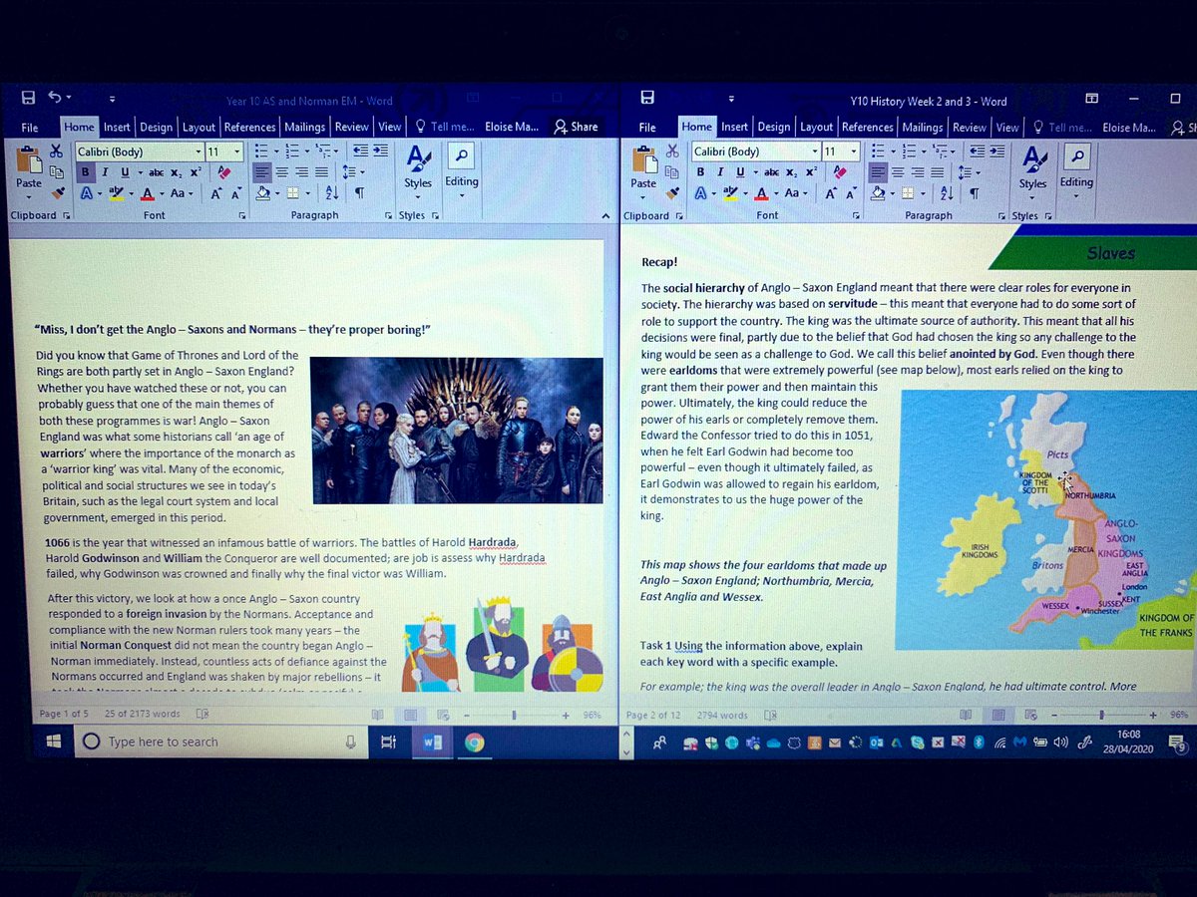Open Word from Windows taskbar

432,742
